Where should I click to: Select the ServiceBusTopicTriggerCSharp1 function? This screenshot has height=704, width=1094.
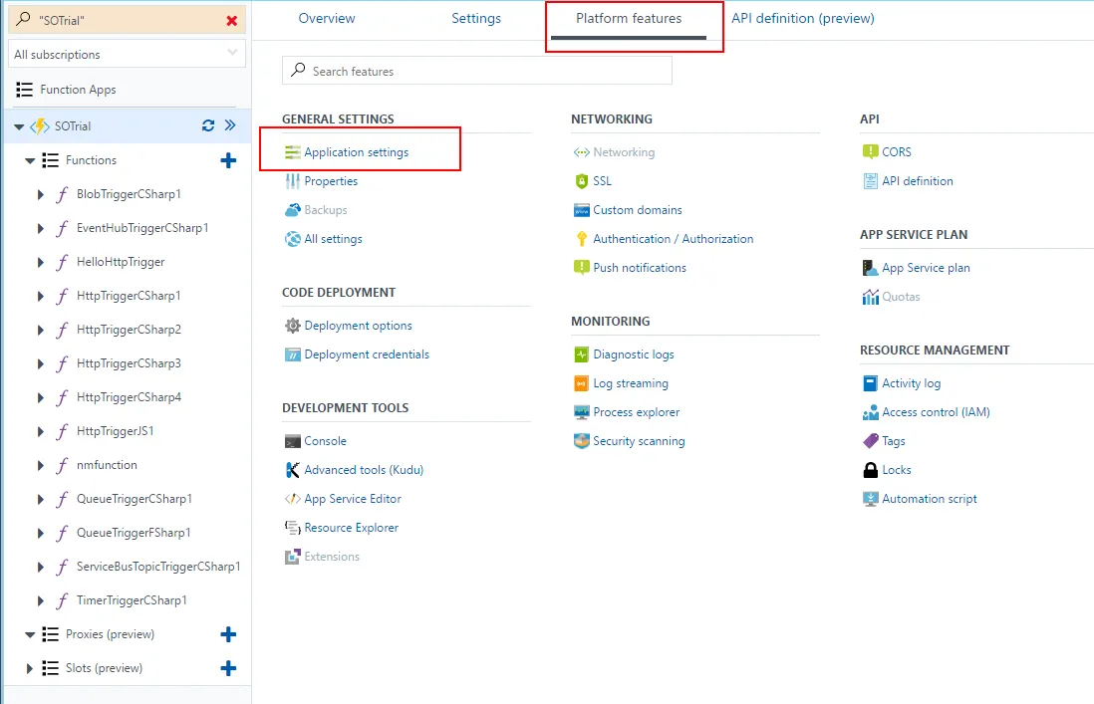tap(158, 567)
